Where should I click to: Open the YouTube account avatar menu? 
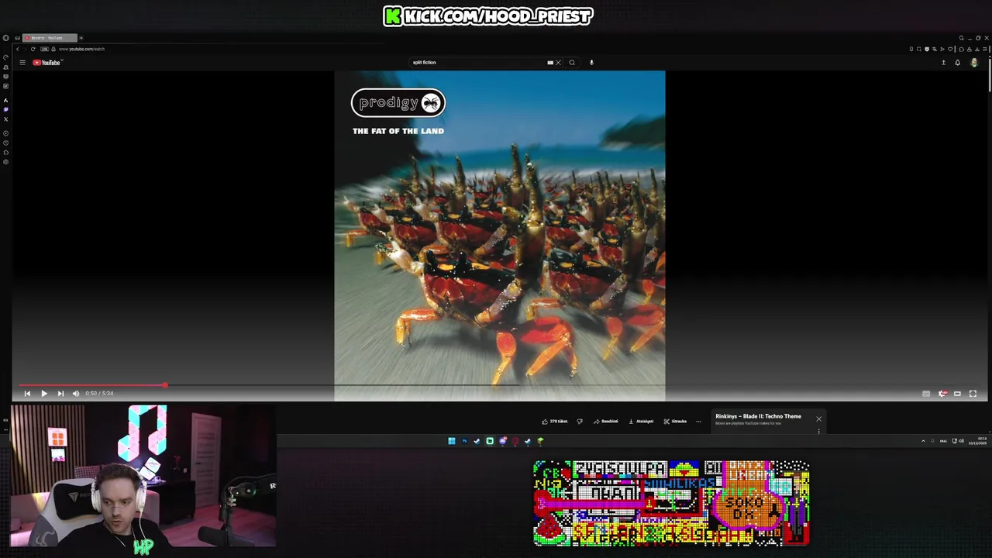click(x=975, y=63)
